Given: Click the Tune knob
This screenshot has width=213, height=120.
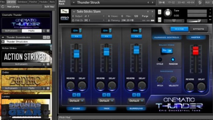Looking at the screenshot, I should point(168,13).
